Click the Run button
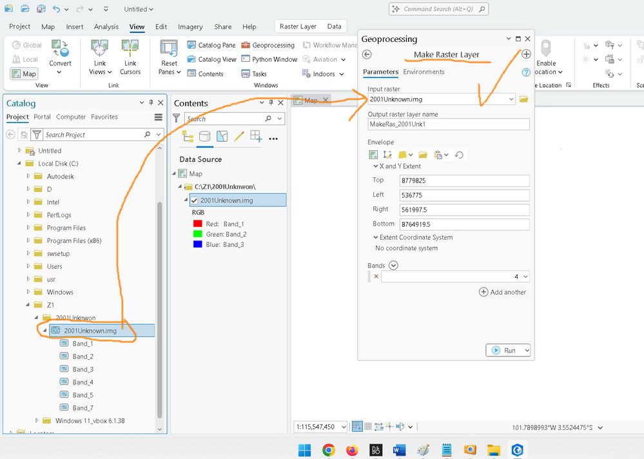 pos(504,350)
